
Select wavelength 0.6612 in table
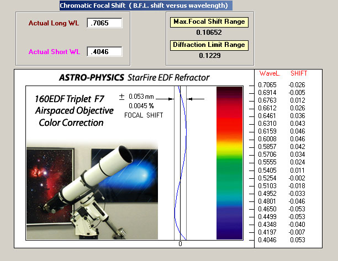[267, 108]
